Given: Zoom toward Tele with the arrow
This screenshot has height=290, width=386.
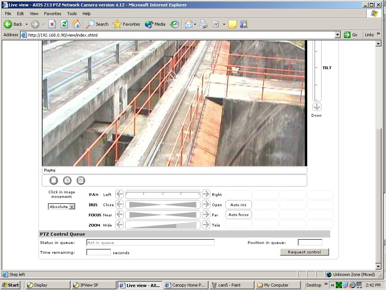Looking at the screenshot, I should (x=206, y=225).
